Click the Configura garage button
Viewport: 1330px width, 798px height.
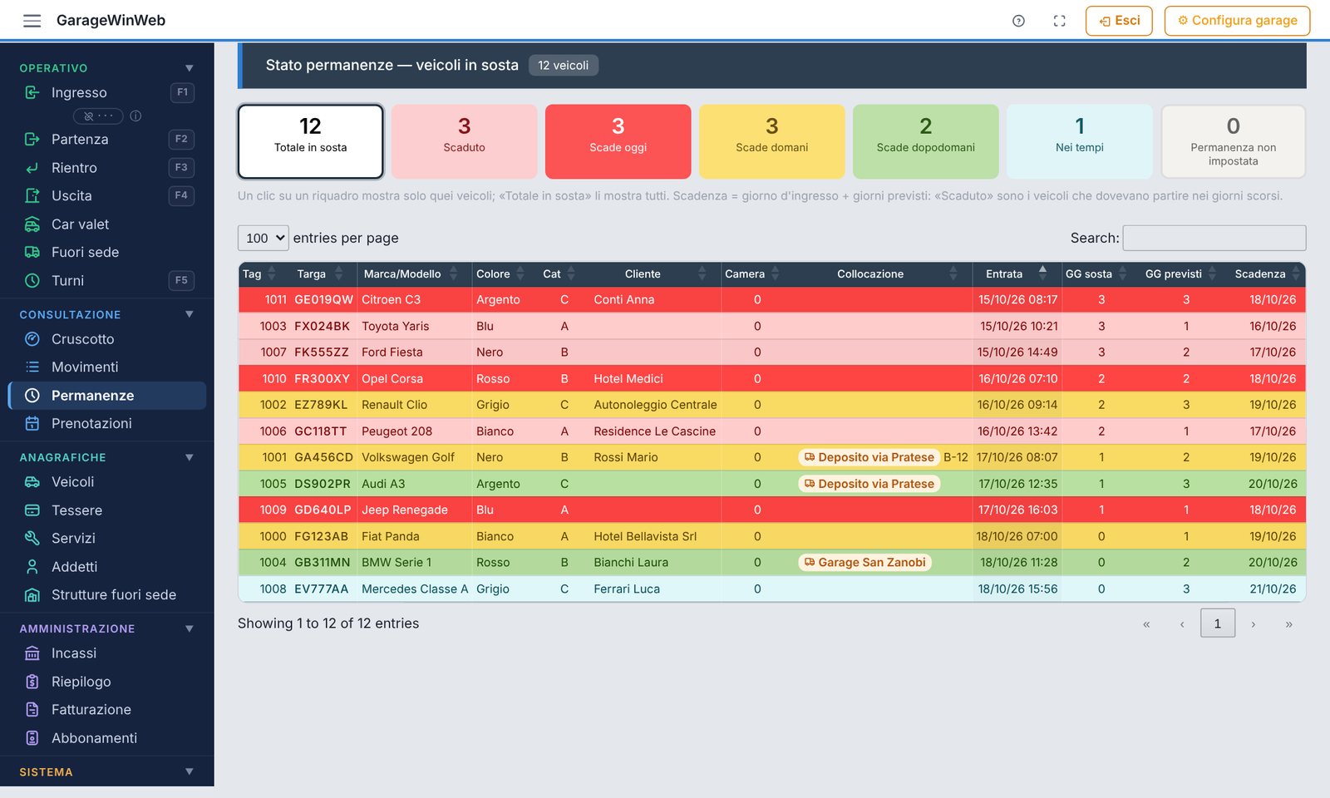tap(1237, 21)
